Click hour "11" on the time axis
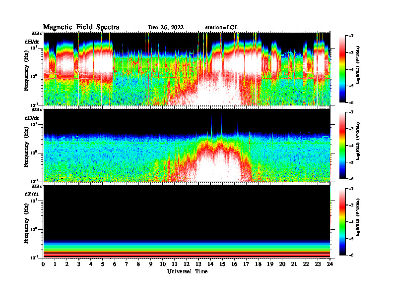The image size is (393, 303). tap(175, 264)
